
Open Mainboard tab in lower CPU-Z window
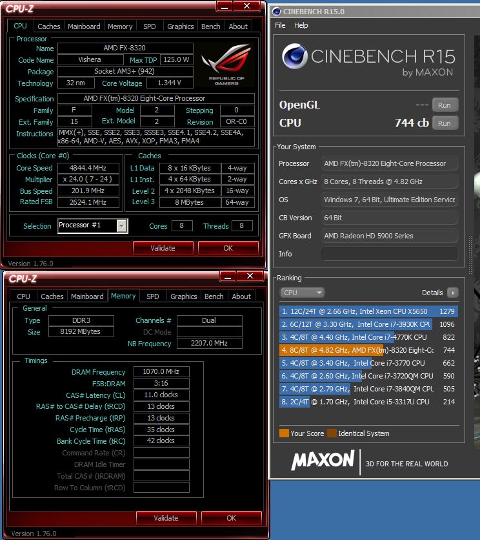point(87,296)
